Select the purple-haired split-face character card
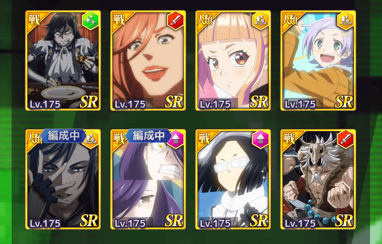 tap(148, 179)
